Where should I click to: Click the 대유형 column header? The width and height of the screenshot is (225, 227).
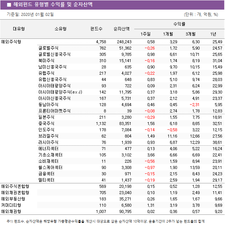pos(19,29)
